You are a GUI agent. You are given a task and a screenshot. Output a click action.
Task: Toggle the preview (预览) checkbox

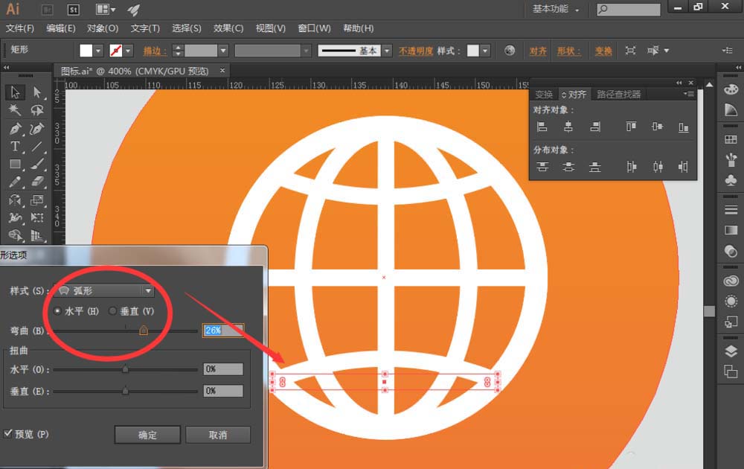click(8, 433)
